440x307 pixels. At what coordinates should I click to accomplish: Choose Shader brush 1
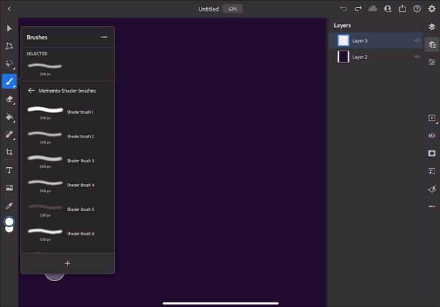68,113
